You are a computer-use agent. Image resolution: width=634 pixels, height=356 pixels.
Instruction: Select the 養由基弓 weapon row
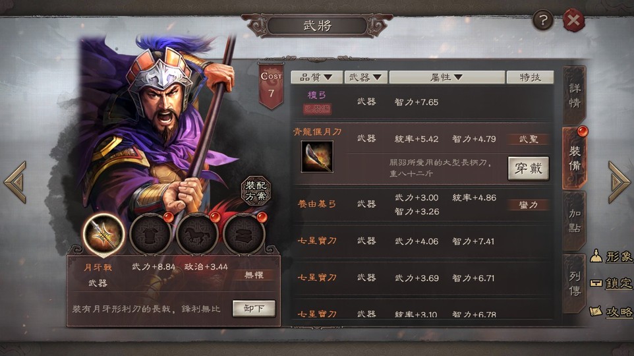[x=422, y=204]
